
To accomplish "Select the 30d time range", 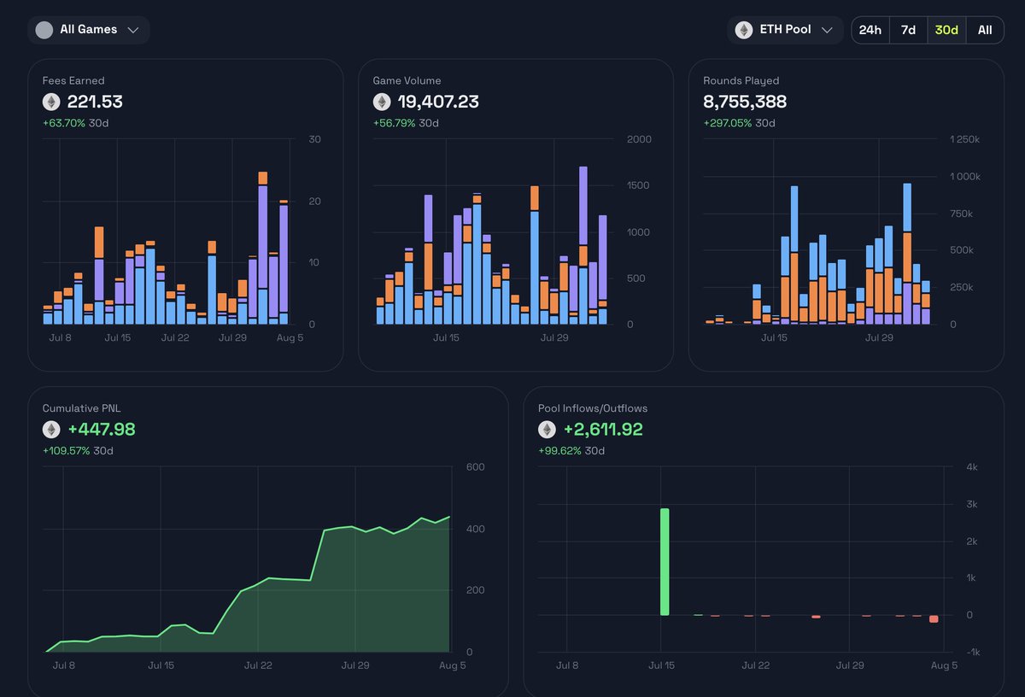I will point(946,30).
